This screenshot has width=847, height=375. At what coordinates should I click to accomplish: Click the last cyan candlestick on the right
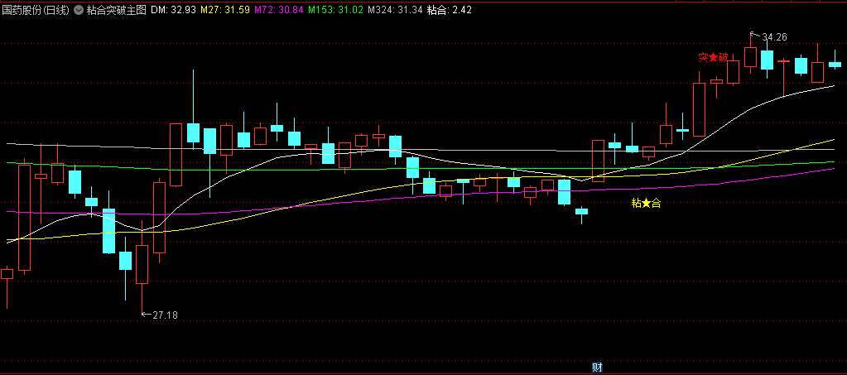point(835,65)
